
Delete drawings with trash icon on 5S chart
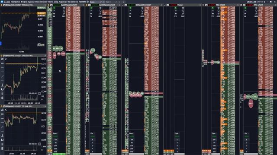[2, 149]
